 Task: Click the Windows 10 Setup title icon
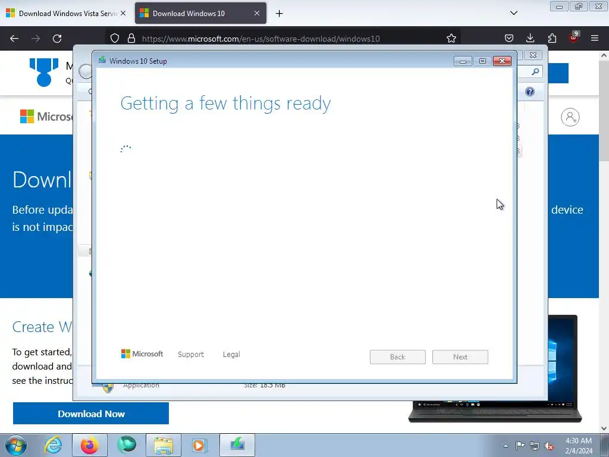pos(102,60)
